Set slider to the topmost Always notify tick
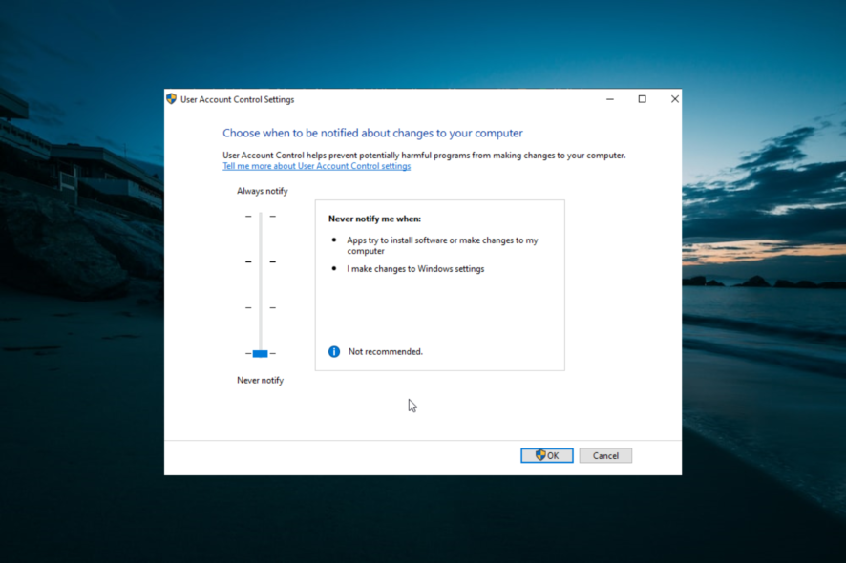Screen dimensions: 846x563 (x=261, y=217)
